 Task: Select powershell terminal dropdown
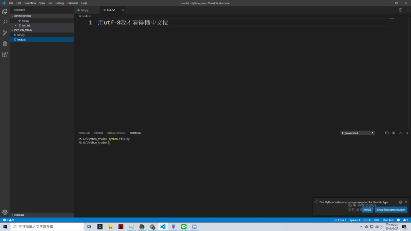pyautogui.click(x=358, y=133)
